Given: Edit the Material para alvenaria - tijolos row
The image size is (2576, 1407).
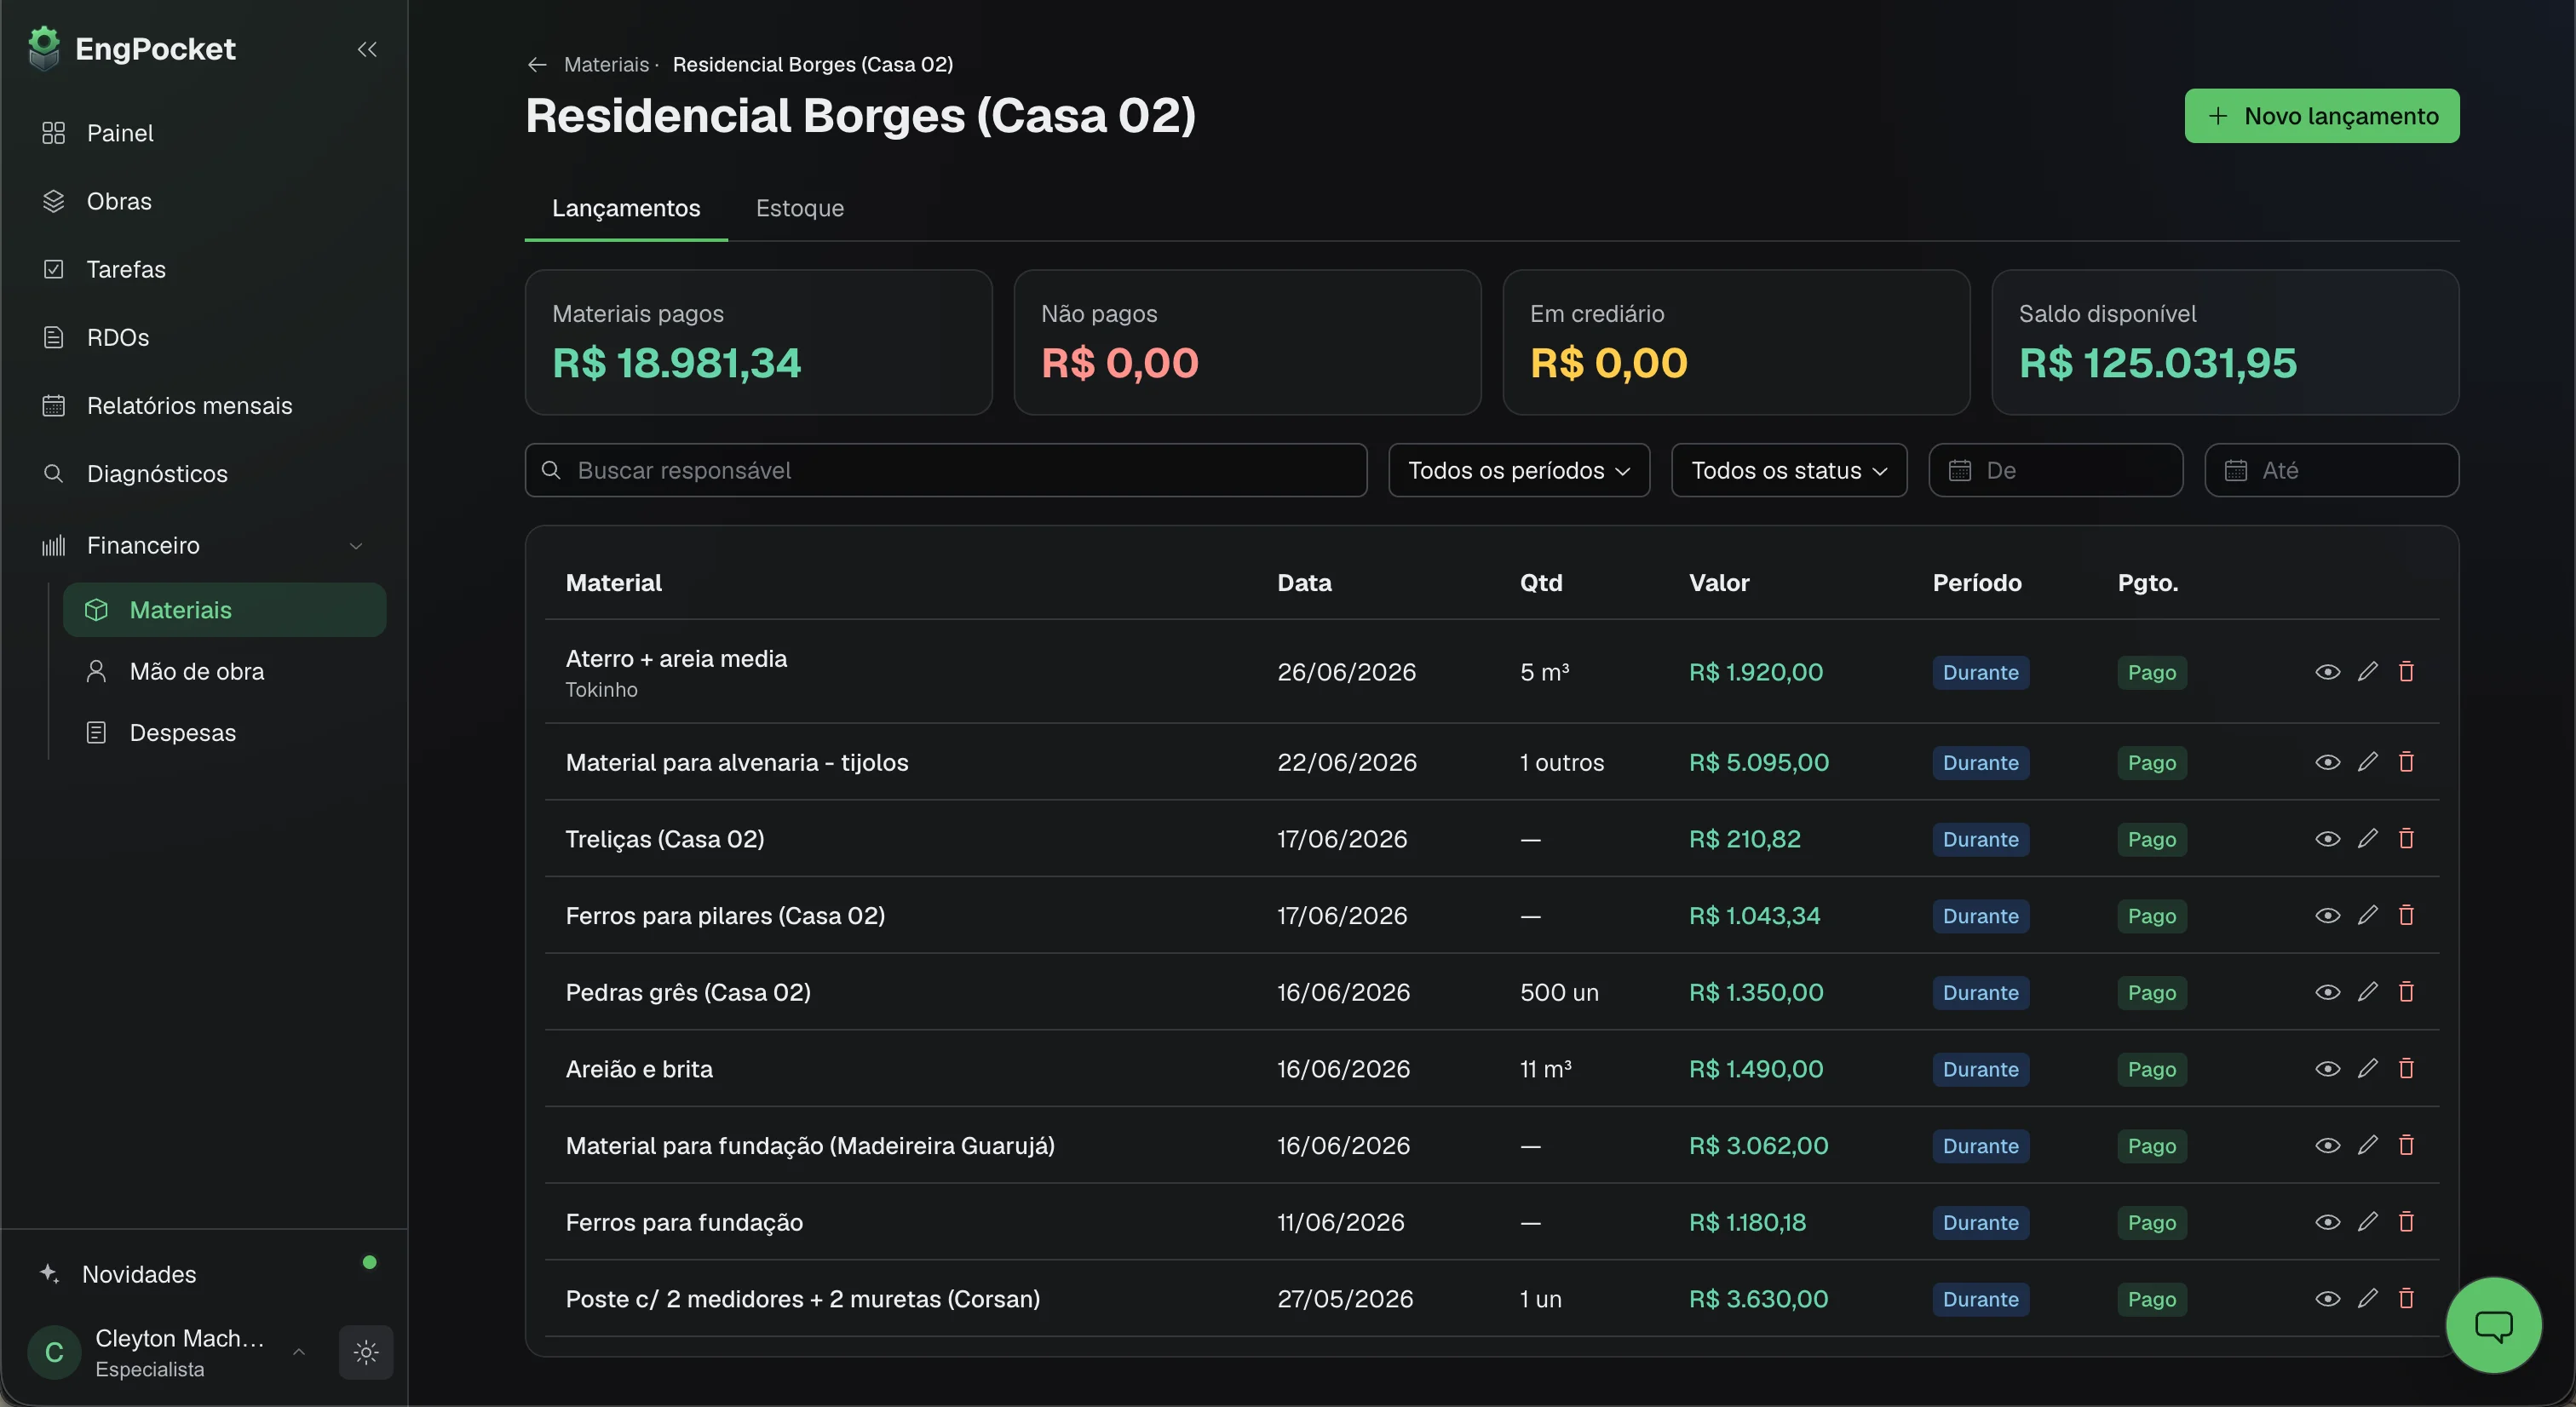Looking at the screenshot, I should click(x=2367, y=762).
